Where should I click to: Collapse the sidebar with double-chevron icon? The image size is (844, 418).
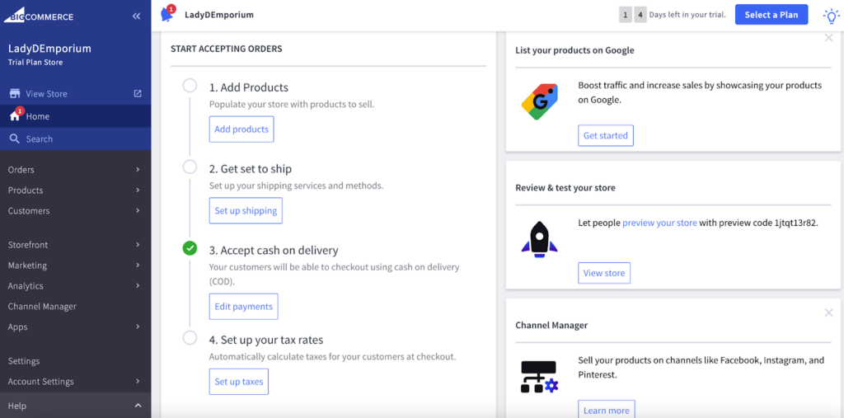(x=137, y=16)
